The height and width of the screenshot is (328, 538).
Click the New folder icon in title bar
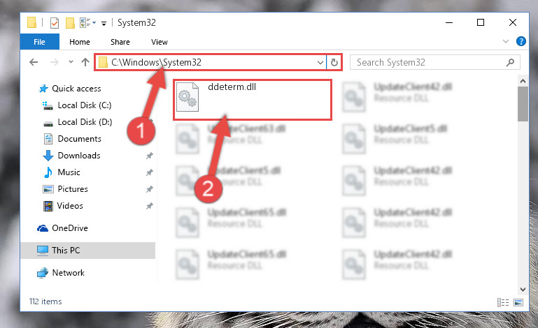[x=70, y=23]
